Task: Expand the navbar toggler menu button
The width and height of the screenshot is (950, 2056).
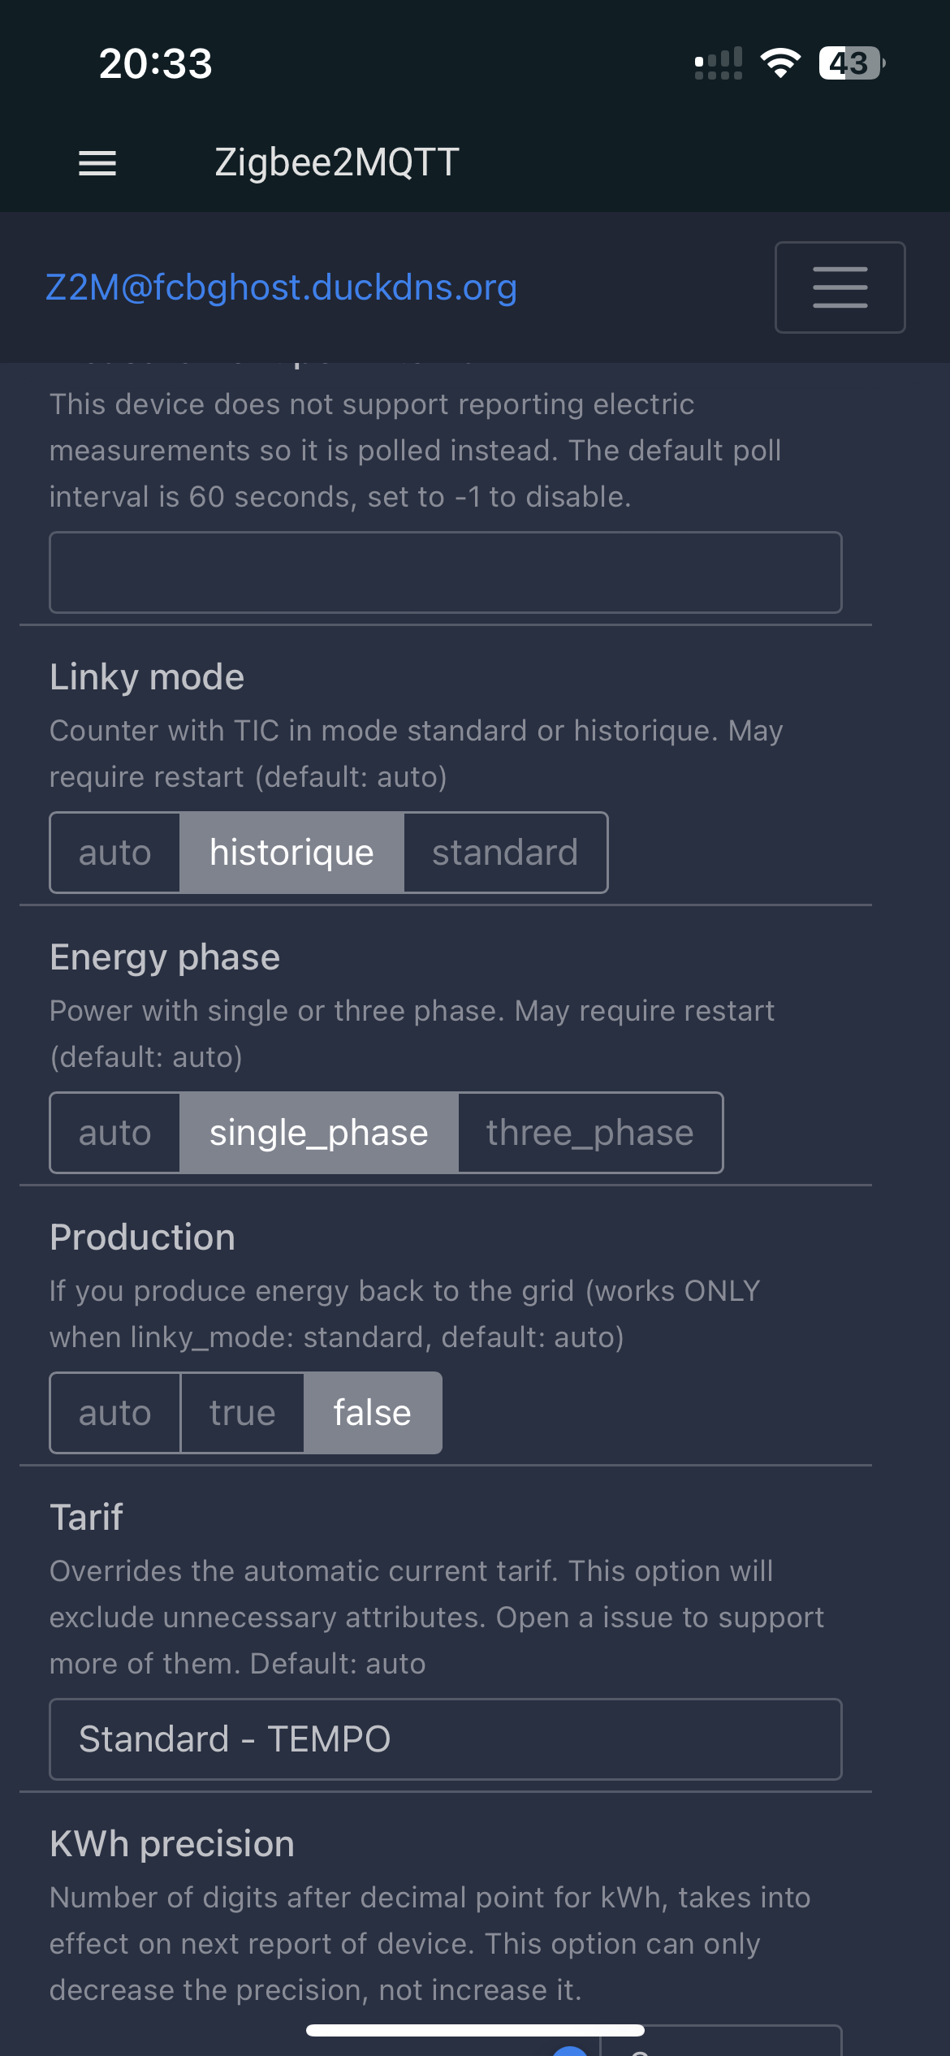Action: click(840, 287)
